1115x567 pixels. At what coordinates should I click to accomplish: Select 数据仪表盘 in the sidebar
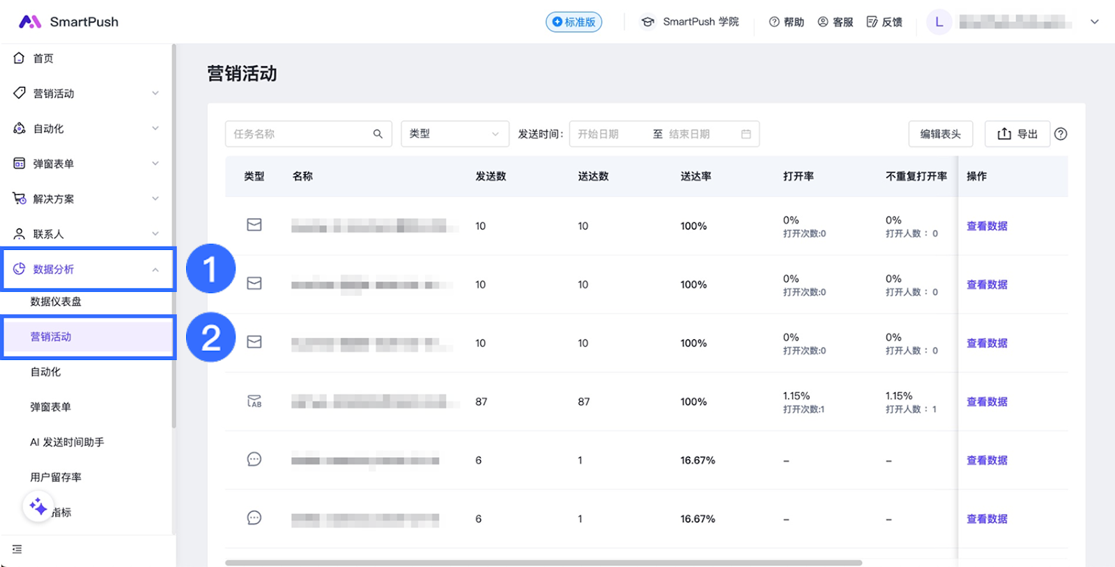56,302
